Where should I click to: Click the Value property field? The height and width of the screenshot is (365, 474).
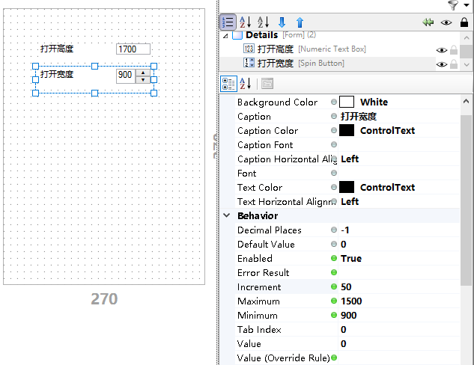pyautogui.click(x=398, y=343)
